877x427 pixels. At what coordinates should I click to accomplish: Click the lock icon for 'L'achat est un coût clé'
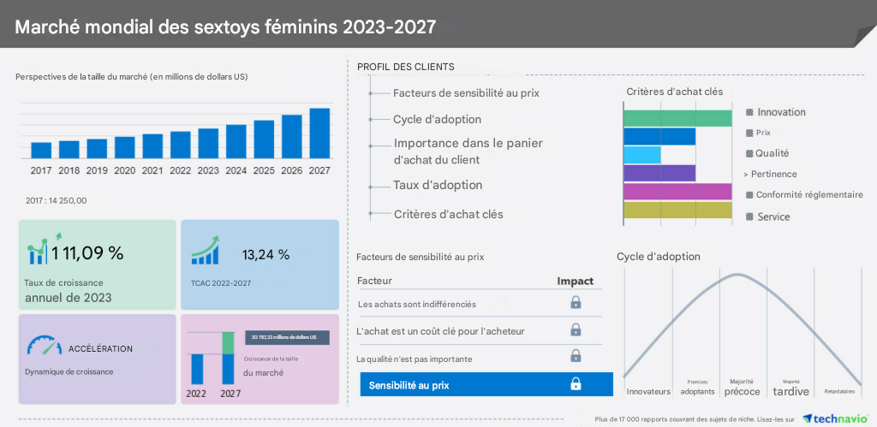(576, 329)
